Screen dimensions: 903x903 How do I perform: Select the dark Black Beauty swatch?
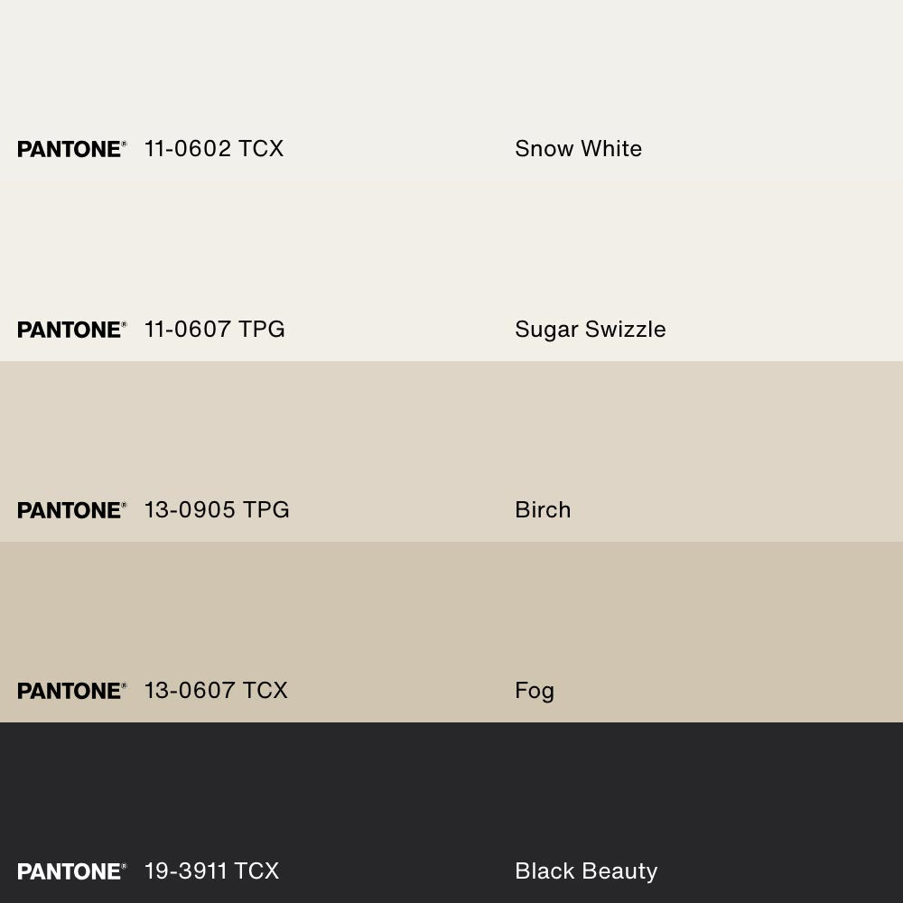coord(451,795)
